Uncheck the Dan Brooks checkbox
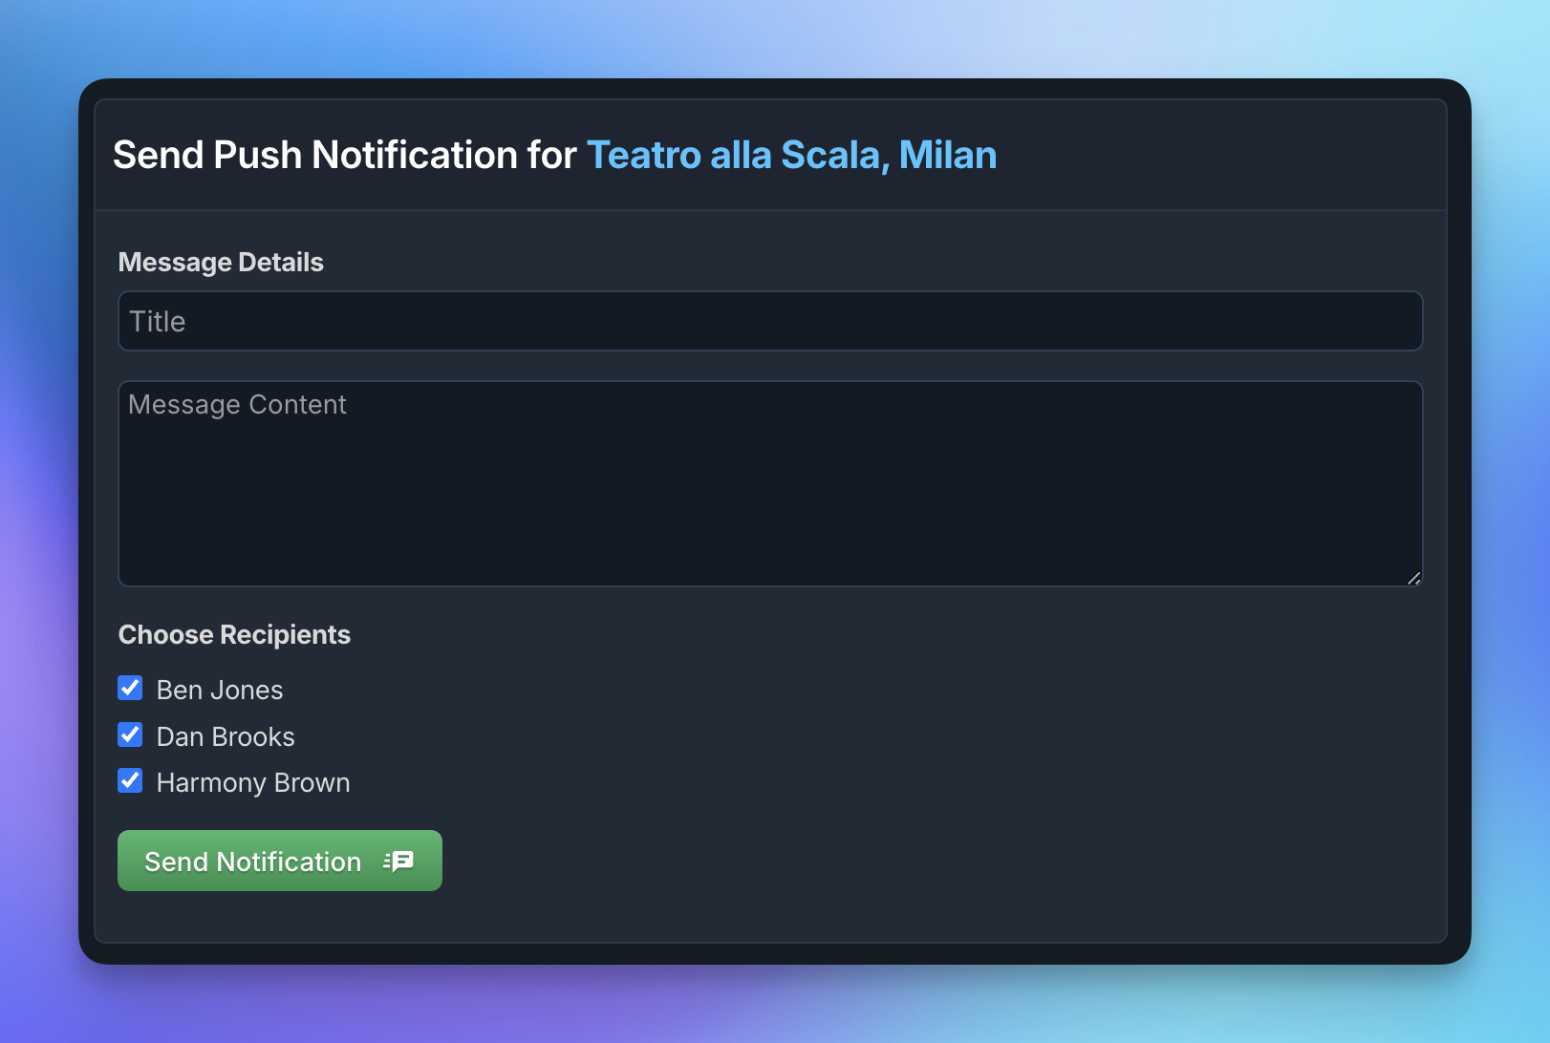Viewport: 1550px width, 1043px height. click(130, 734)
